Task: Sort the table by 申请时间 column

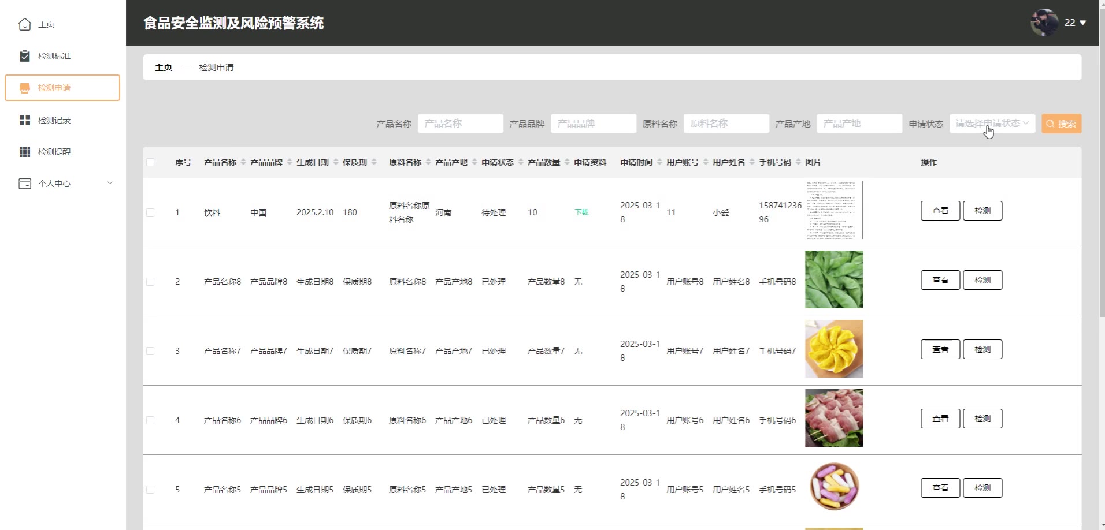Action: tap(659, 162)
